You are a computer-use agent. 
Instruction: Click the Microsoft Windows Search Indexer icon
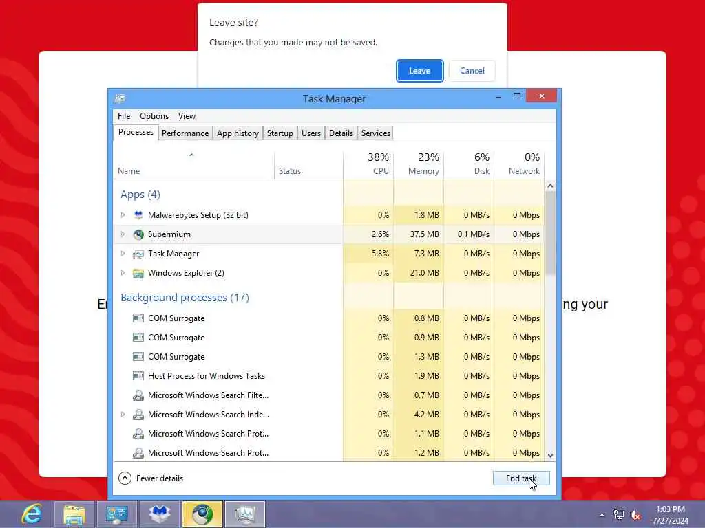tap(138, 415)
